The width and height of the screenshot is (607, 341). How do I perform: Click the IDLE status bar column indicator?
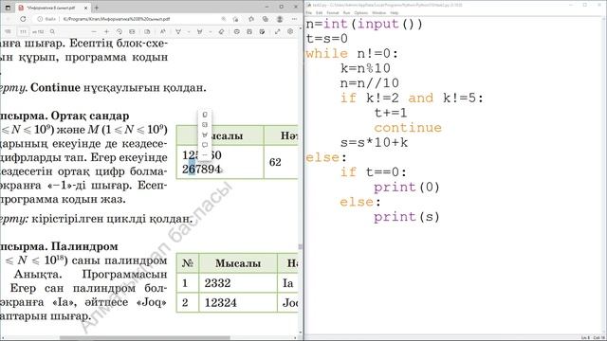[x=598, y=338]
